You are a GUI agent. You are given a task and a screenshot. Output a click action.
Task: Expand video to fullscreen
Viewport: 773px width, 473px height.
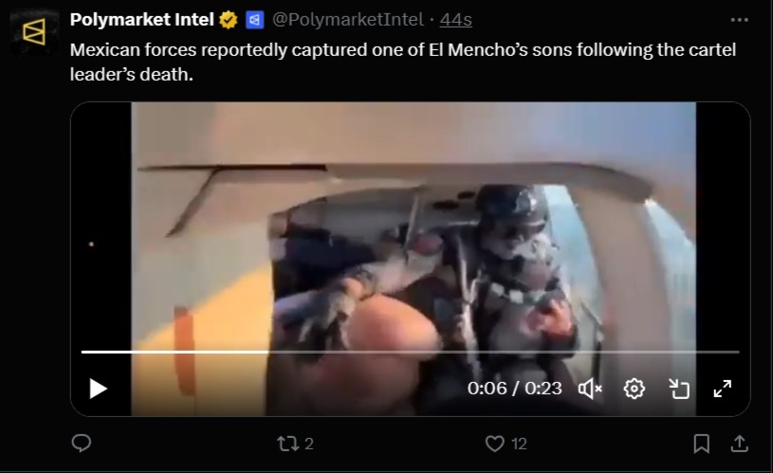(x=722, y=389)
